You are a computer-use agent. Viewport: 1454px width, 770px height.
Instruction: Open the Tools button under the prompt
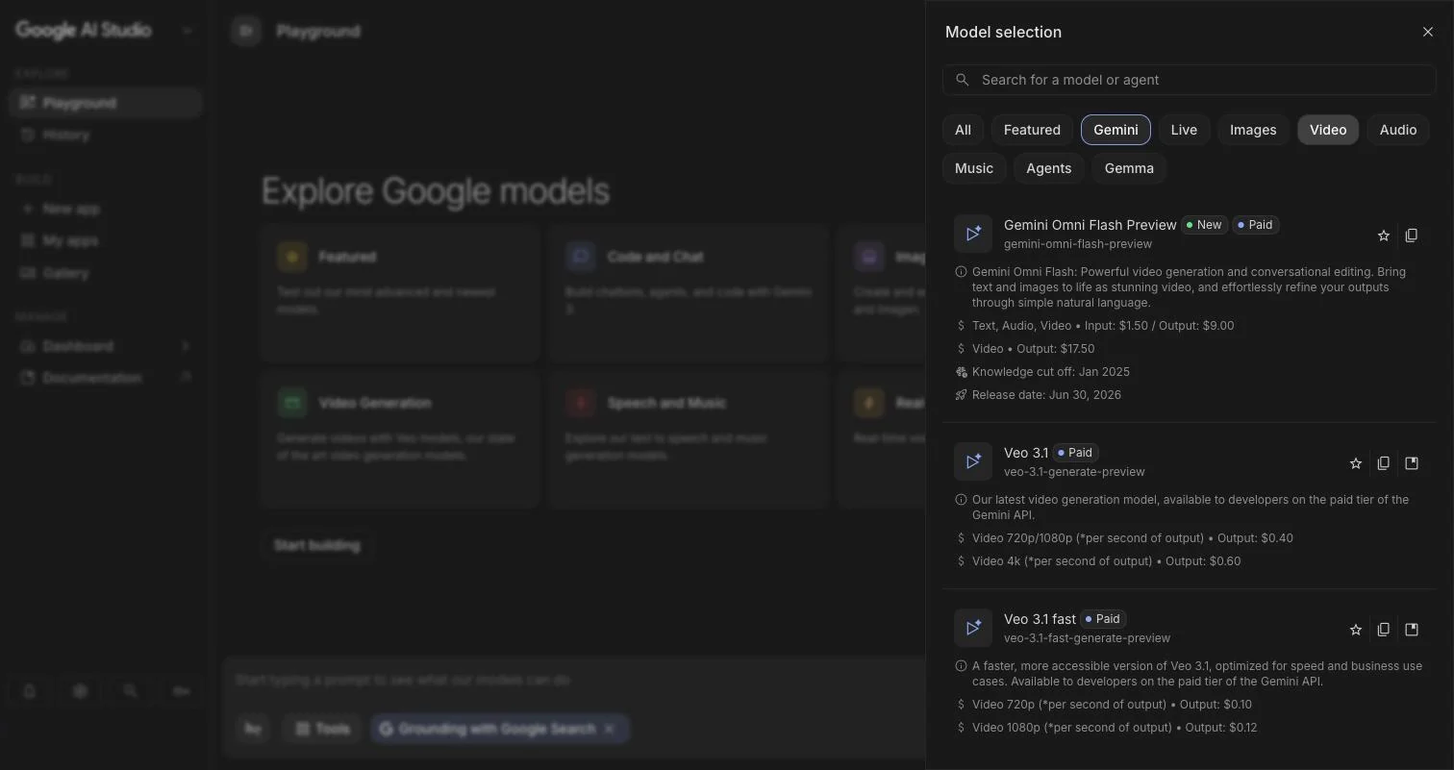[x=322, y=729]
